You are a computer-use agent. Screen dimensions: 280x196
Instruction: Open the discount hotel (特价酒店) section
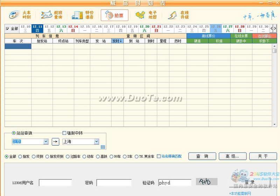pos(83,15)
